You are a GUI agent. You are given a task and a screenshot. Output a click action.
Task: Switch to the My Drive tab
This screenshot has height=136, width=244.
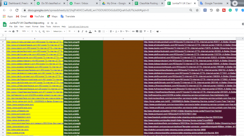(116, 3)
